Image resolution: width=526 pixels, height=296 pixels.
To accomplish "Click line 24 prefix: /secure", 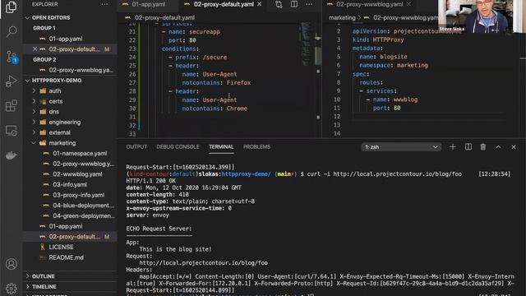I will (x=201, y=57).
